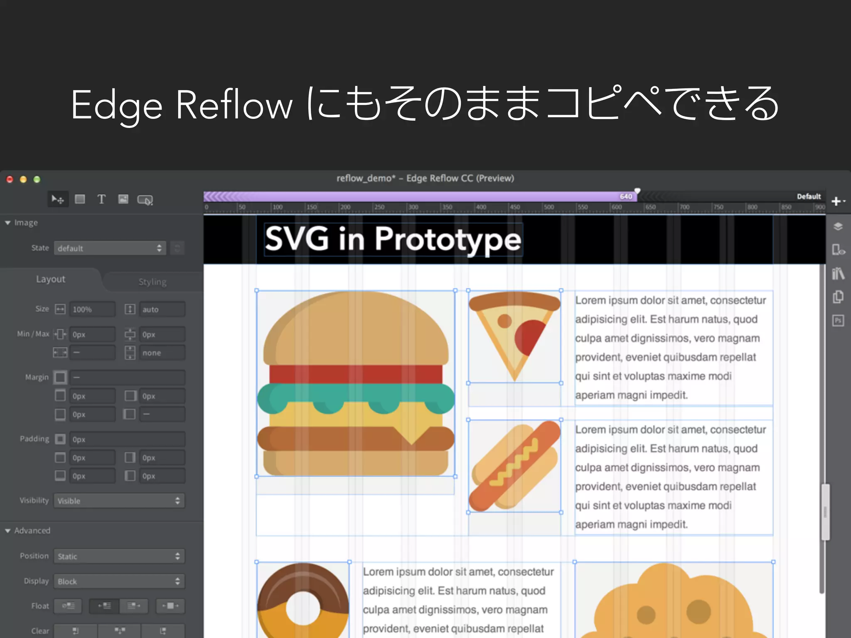
Task: Open the Library panel icon
Action: (x=838, y=274)
